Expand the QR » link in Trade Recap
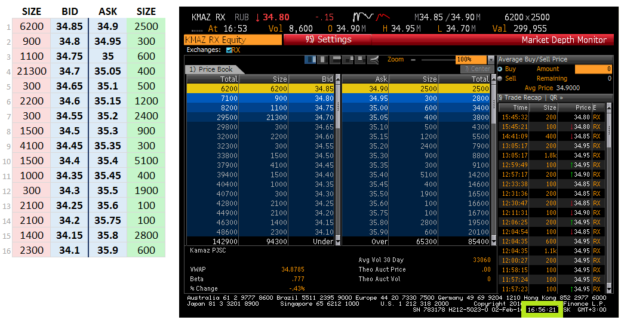Viewport: 621px width, 320px height. [x=557, y=97]
